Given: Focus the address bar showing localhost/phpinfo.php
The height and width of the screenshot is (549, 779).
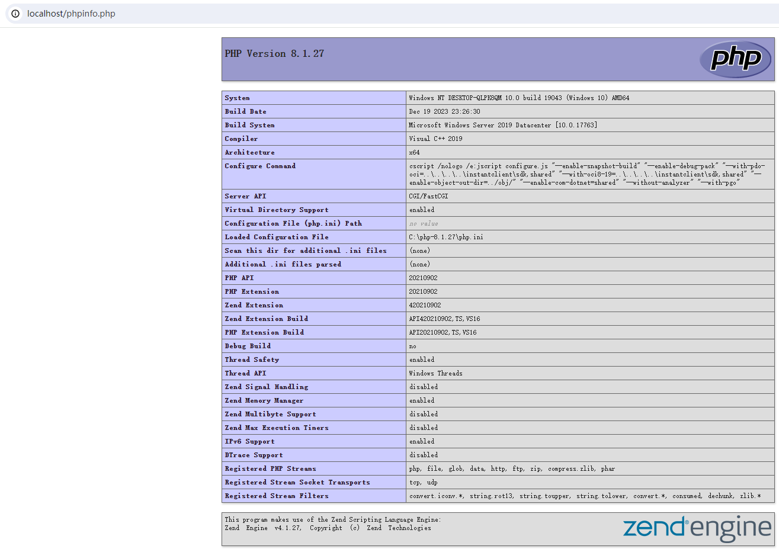Looking at the screenshot, I should coord(391,14).
